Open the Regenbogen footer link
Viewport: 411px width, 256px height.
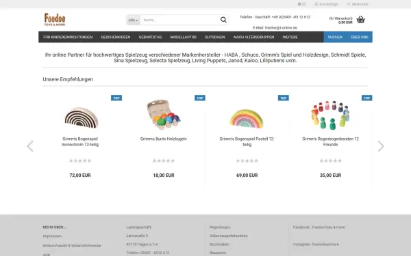[220, 227]
